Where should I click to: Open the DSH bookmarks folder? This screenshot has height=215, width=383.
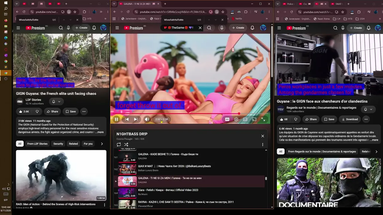pyautogui.click(x=360, y=19)
